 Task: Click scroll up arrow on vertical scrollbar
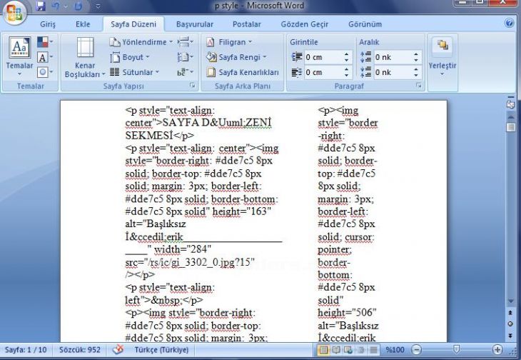[511, 116]
